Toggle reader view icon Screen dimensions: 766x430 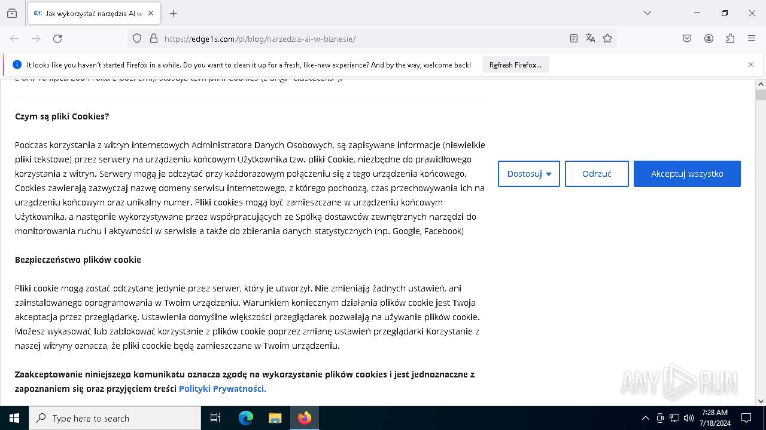pyautogui.click(x=573, y=38)
